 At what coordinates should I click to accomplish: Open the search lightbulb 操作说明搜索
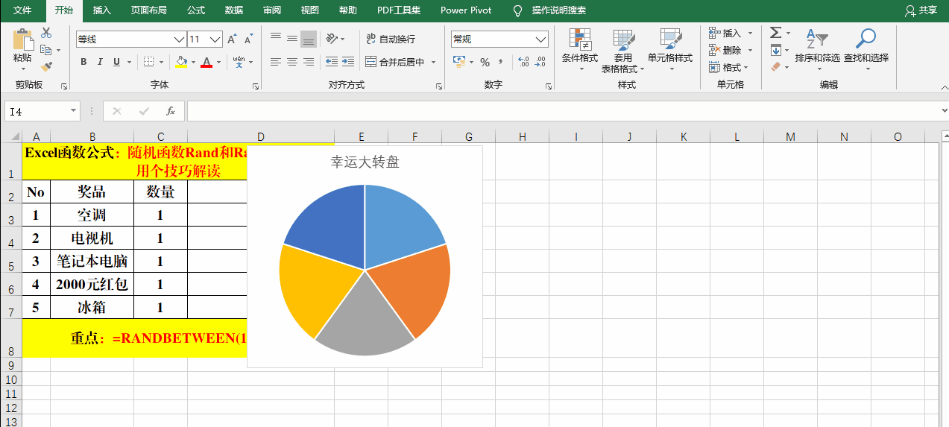550,10
